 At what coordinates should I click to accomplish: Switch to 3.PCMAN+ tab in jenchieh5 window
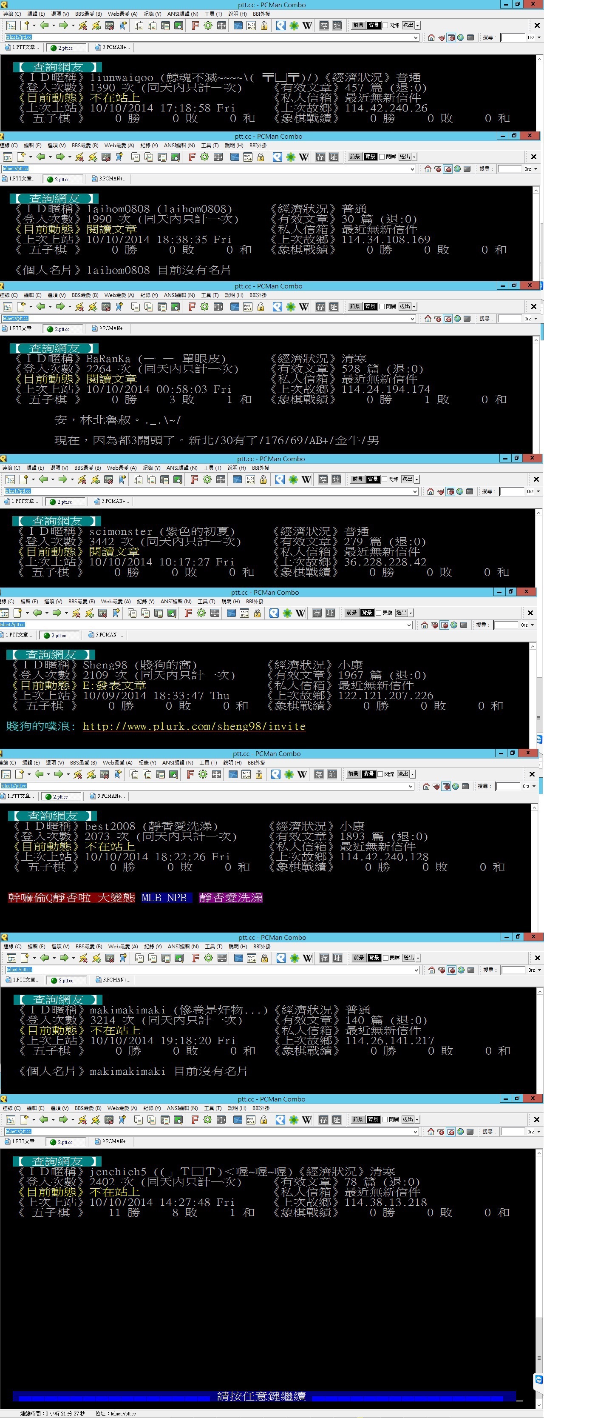point(112,1141)
